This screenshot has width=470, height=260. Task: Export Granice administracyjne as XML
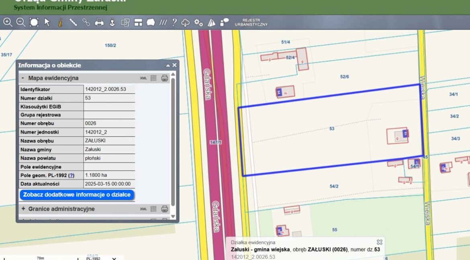click(x=143, y=209)
